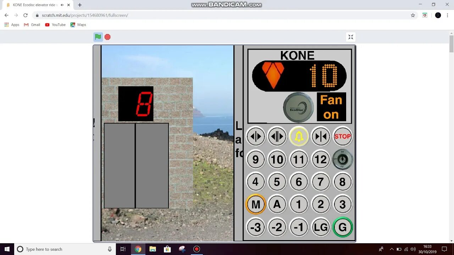Click the extension icon beside bookmark star

(425, 15)
